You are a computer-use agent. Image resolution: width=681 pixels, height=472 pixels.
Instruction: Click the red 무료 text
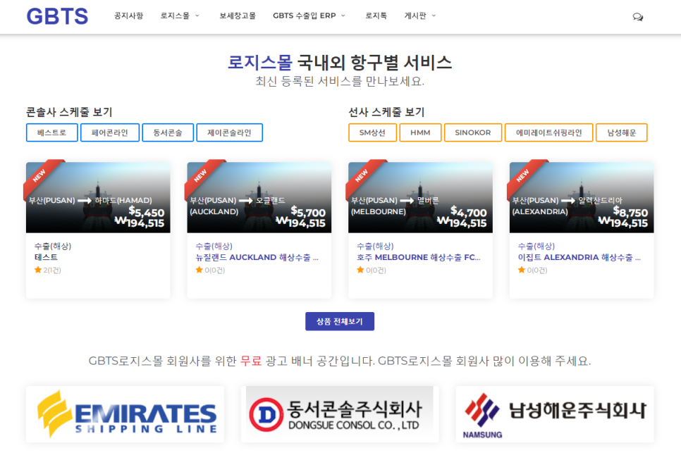(x=251, y=361)
